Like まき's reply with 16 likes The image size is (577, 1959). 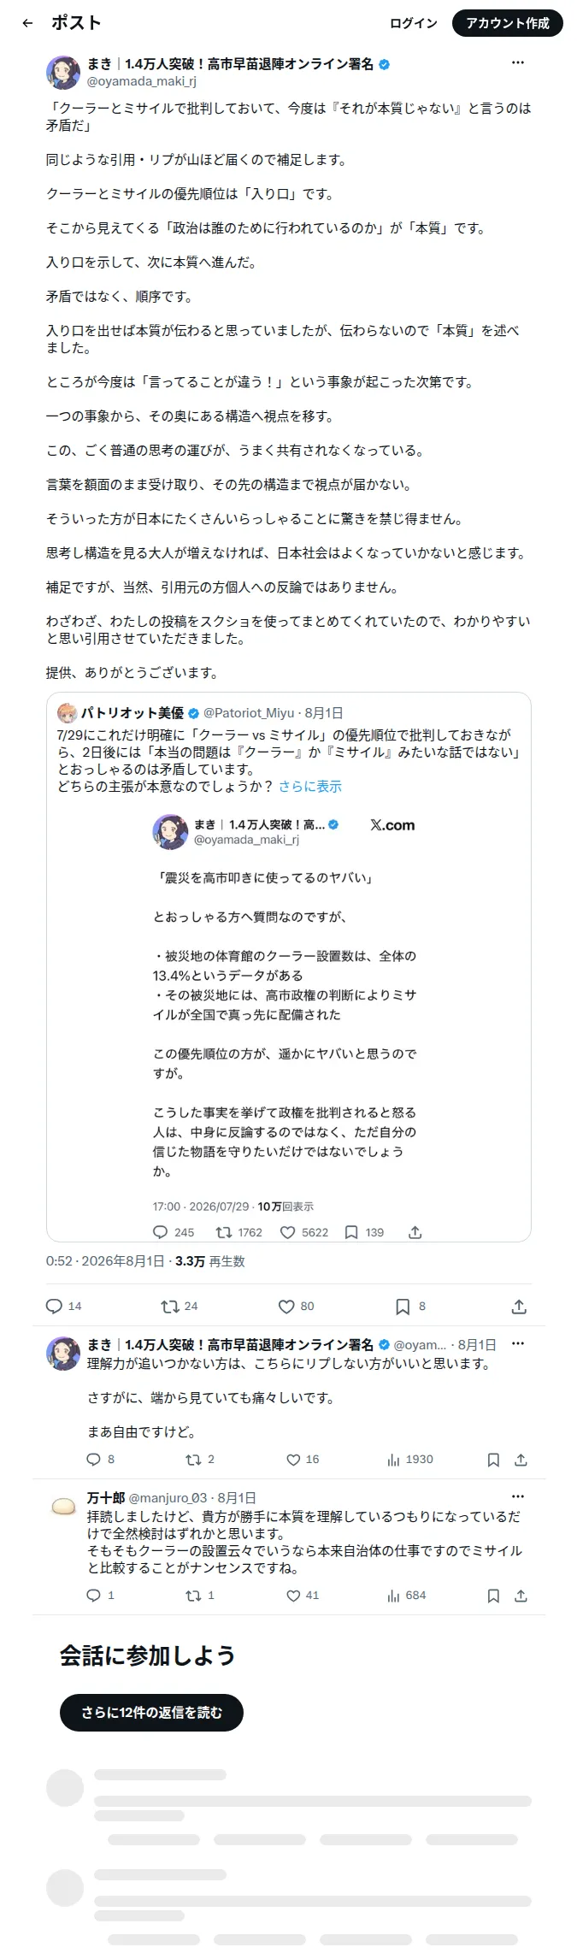click(x=302, y=1460)
